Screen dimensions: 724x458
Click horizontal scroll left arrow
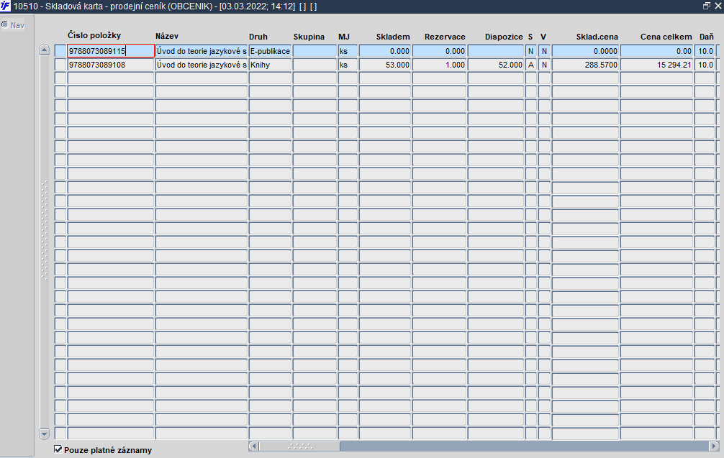(253, 446)
